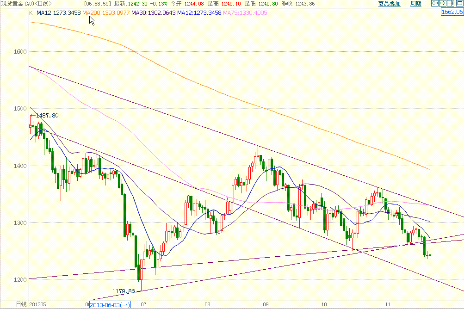Click the 1662.06 price box
The width and height of the screenshot is (464, 309).
click(452, 12)
